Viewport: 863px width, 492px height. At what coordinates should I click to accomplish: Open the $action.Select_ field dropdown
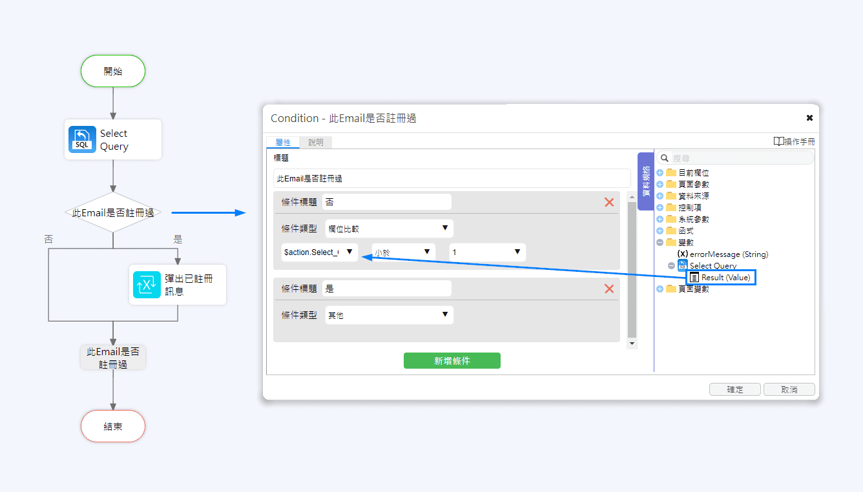pos(319,252)
